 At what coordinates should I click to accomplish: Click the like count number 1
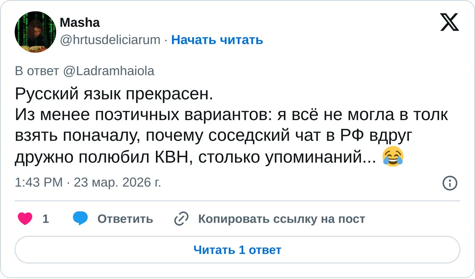(45, 219)
